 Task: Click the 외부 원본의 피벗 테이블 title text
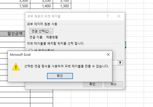[44, 16]
